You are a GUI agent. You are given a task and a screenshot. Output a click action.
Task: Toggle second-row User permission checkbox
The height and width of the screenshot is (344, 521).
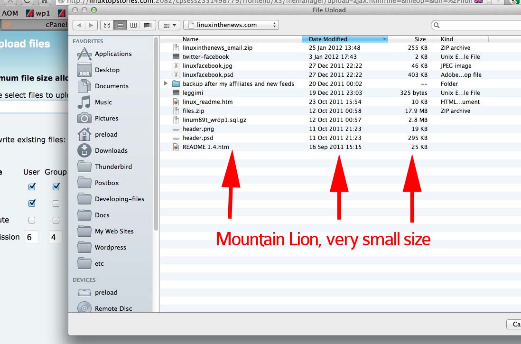pos(32,203)
